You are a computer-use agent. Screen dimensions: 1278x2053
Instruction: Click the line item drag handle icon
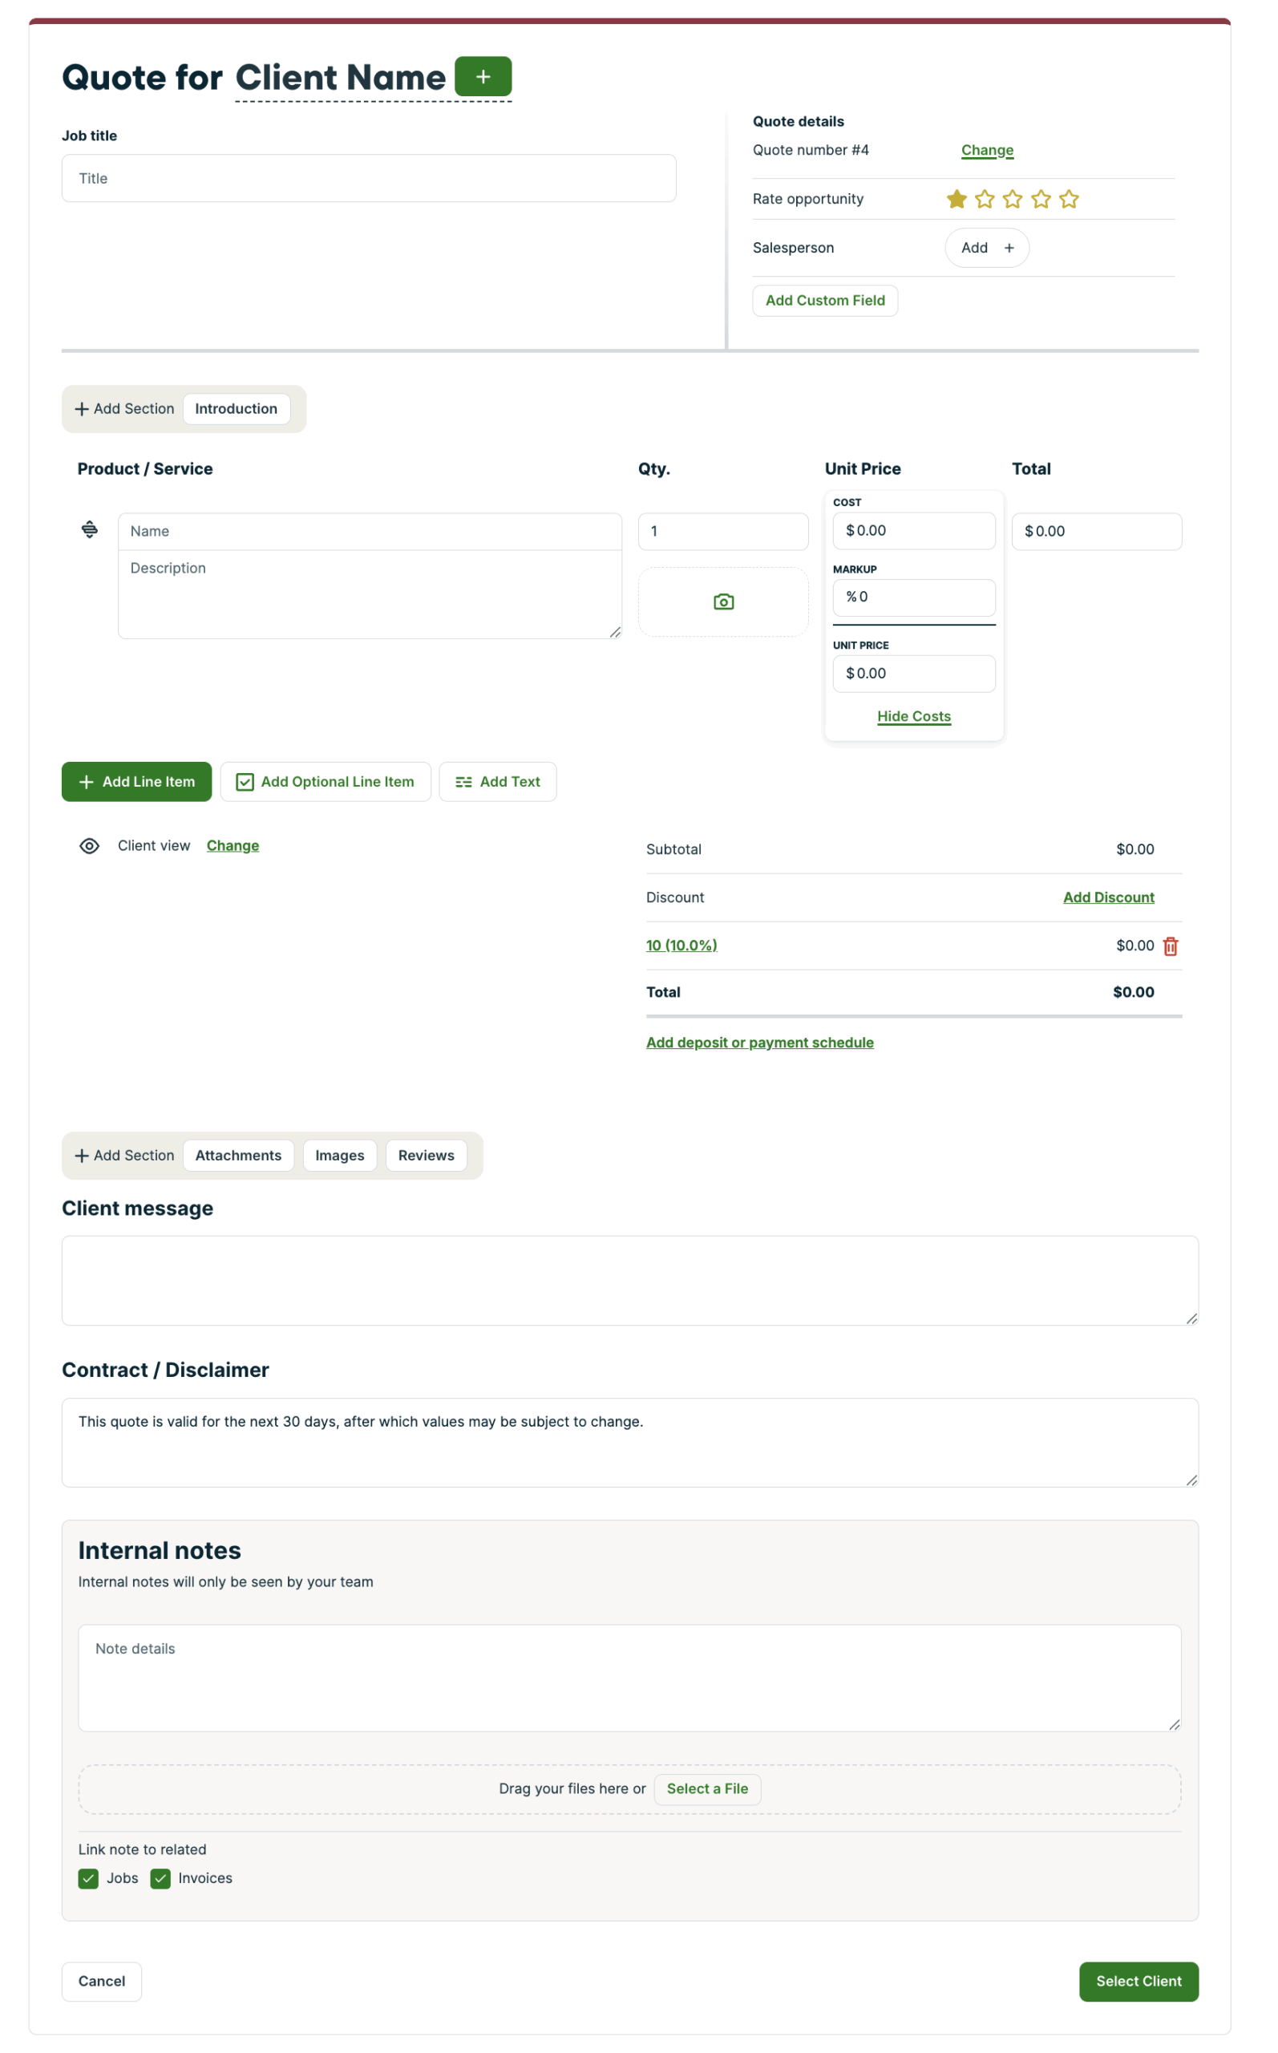[x=90, y=530]
